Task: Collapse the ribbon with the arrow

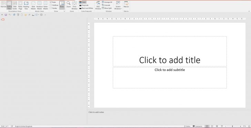Action: pyautogui.click(x=249, y=11)
